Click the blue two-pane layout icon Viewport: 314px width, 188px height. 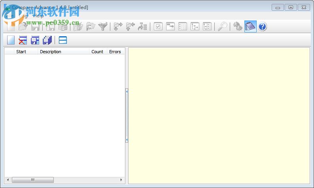pyautogui.click(x=62, y=40)
